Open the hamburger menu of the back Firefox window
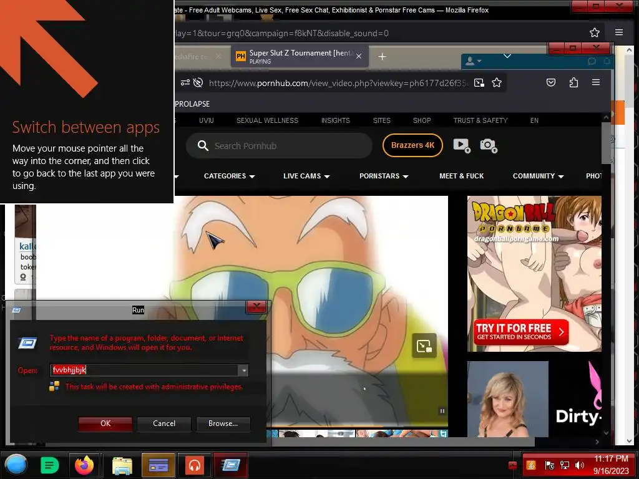Screen dimensions: 639x479 click(618, 32)
